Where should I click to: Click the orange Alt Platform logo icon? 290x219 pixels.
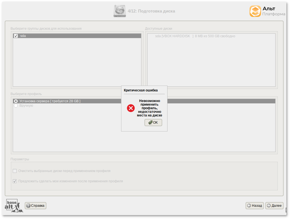pyautogui.click(x=255, y=11)
